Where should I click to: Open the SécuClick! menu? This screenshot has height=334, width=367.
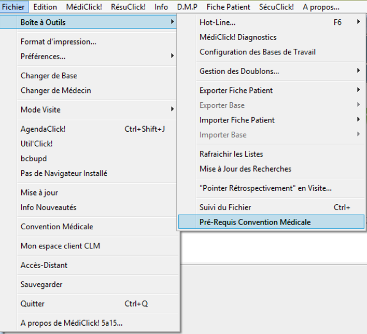[276, 7]
